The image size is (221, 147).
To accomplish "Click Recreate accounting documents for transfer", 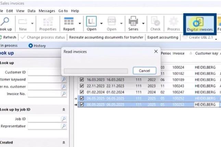I will tap(106, 37).
